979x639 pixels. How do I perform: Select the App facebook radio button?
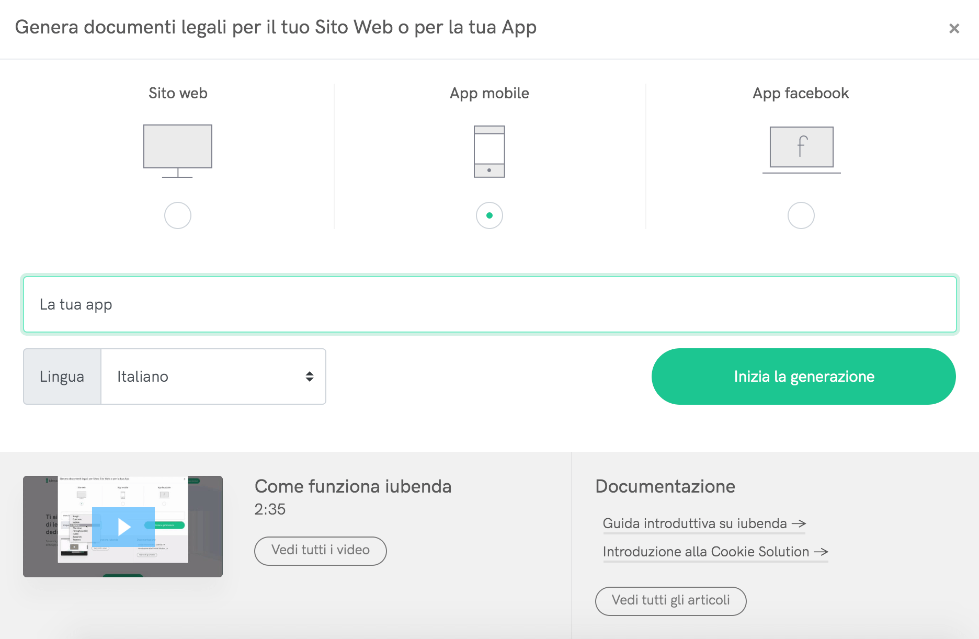pos(801,215)
